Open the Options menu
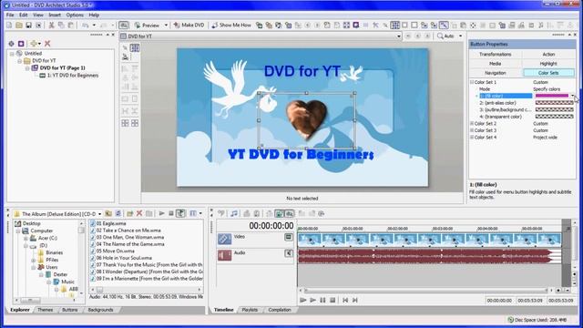Screen dimensions: 583x328 click(x=75, y=15)
